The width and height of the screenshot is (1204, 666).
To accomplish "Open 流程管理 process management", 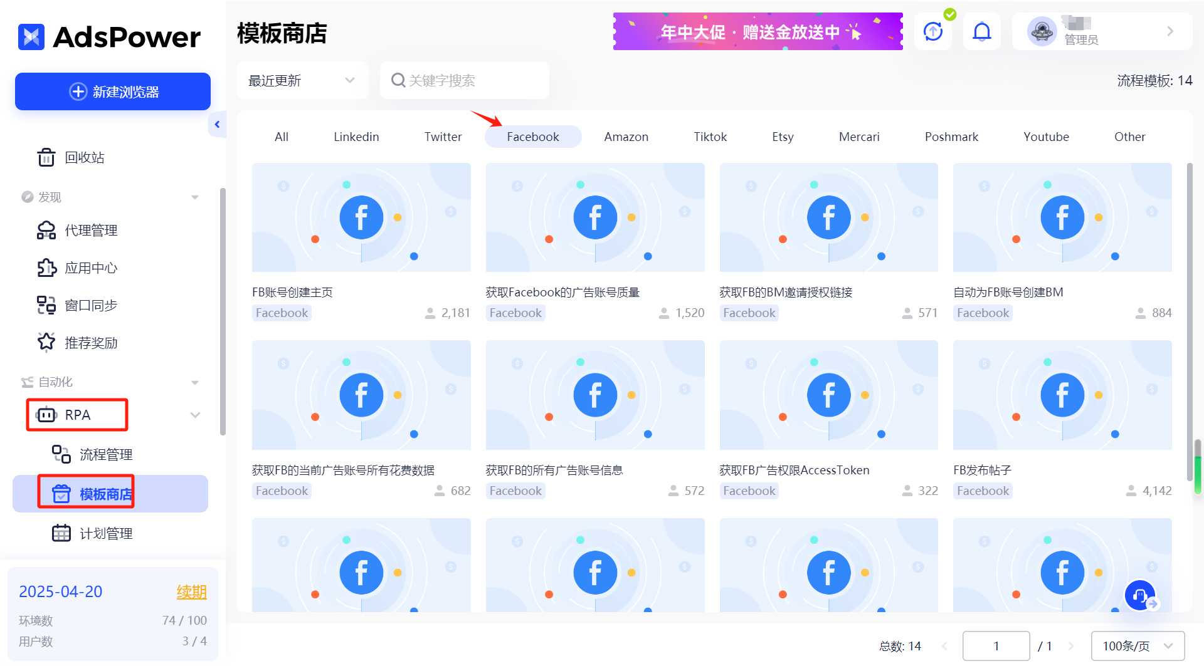I will coord(92,454).
